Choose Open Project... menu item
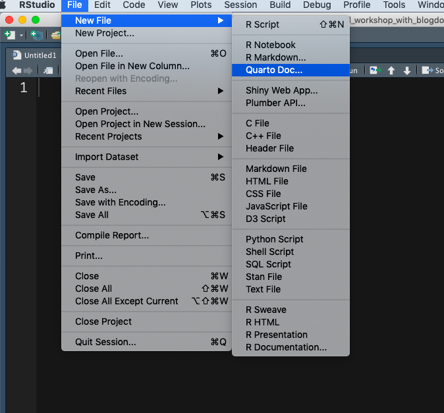 click(x=147, y=111)
